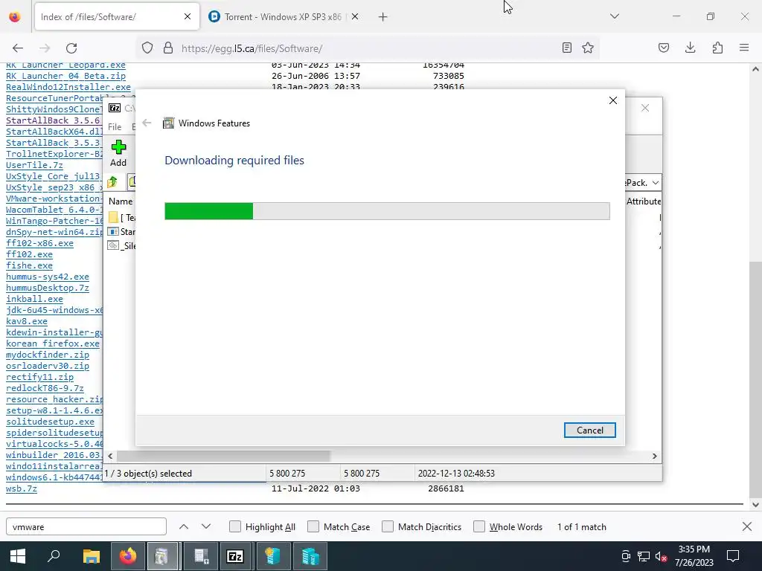Open the tracking protection shield icon
762x571 pixels.
(147, 48)
